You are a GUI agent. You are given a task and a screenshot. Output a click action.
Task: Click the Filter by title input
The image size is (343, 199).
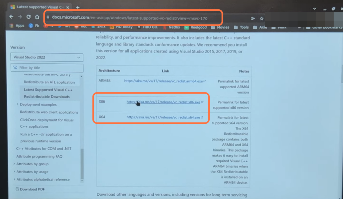pos(47,68)
